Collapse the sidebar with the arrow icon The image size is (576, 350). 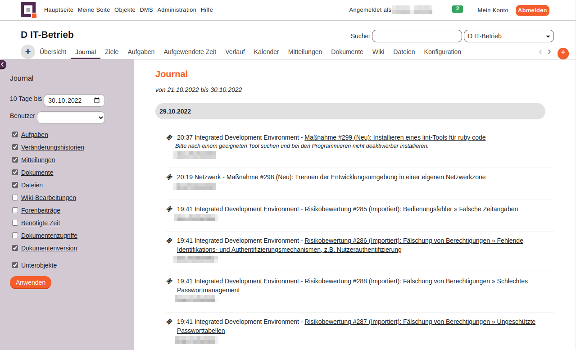coord(3,65)
